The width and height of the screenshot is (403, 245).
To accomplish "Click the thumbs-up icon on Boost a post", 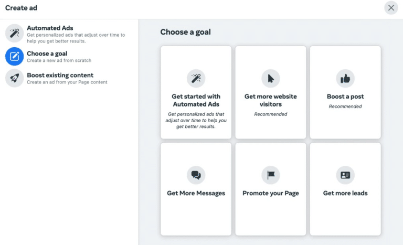I will pos(345,78).
